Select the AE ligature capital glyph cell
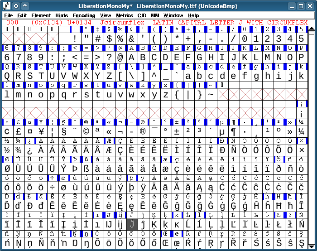The height and width of the screenshot is (251, 317). [x=109, y=150]
